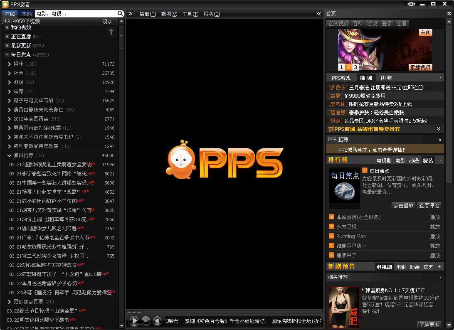Select 电视剧 tab in 排行榜
Viewport: 454px width, 330px height.
click(x=384, y=161)
